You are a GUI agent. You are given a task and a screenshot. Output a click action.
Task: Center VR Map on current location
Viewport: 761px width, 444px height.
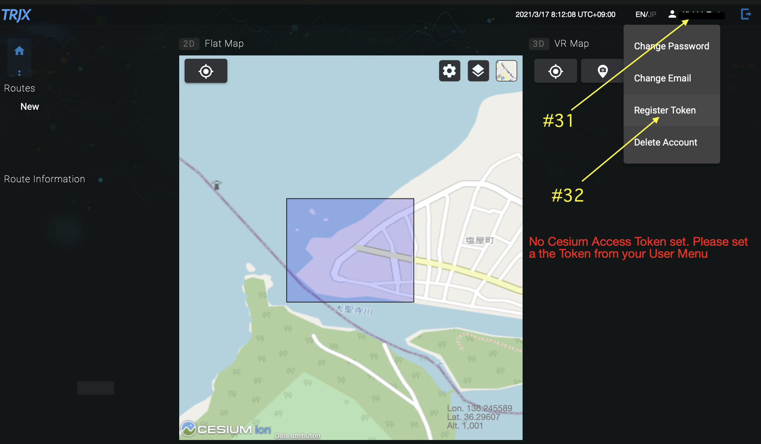point(555,71)
